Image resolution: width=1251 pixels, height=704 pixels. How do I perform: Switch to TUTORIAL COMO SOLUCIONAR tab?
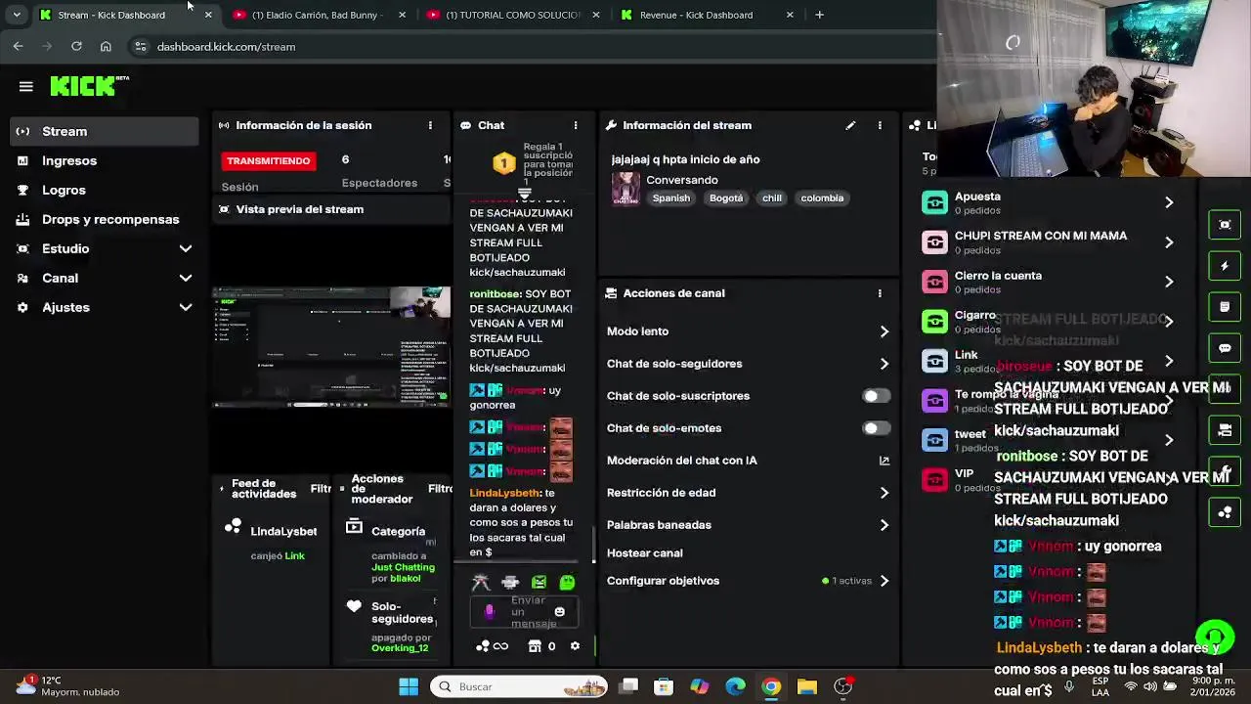click(512, 15)
